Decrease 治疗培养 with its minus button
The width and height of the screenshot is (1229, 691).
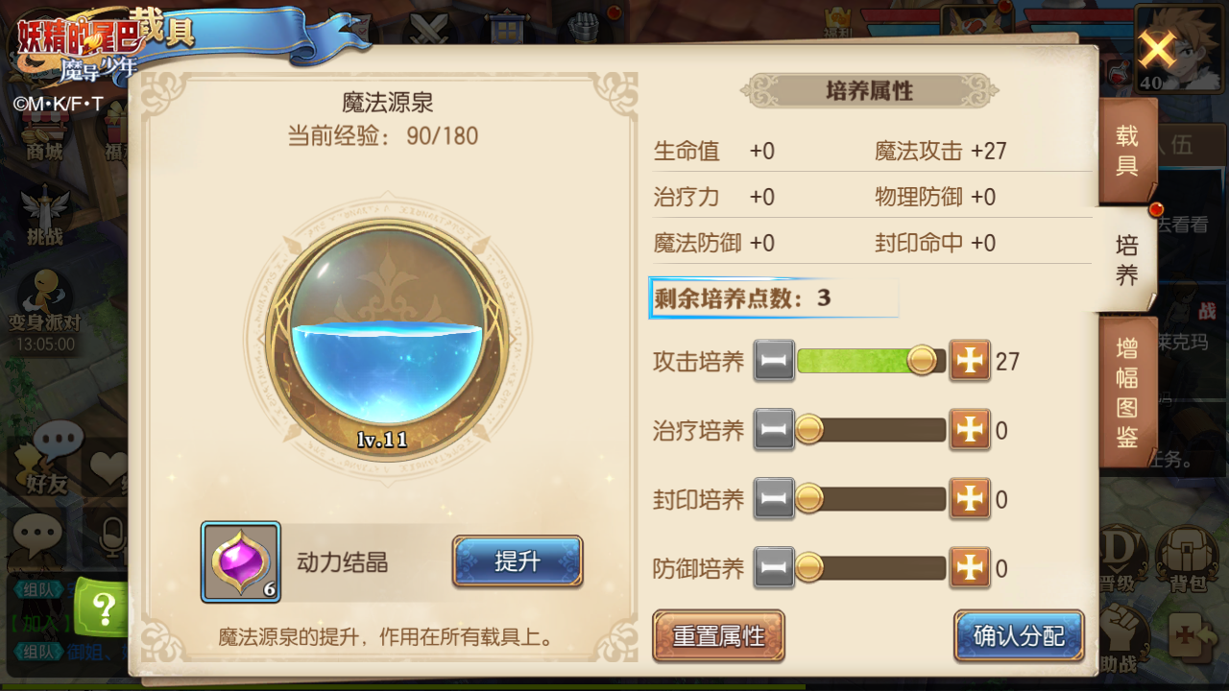[774, 430]
